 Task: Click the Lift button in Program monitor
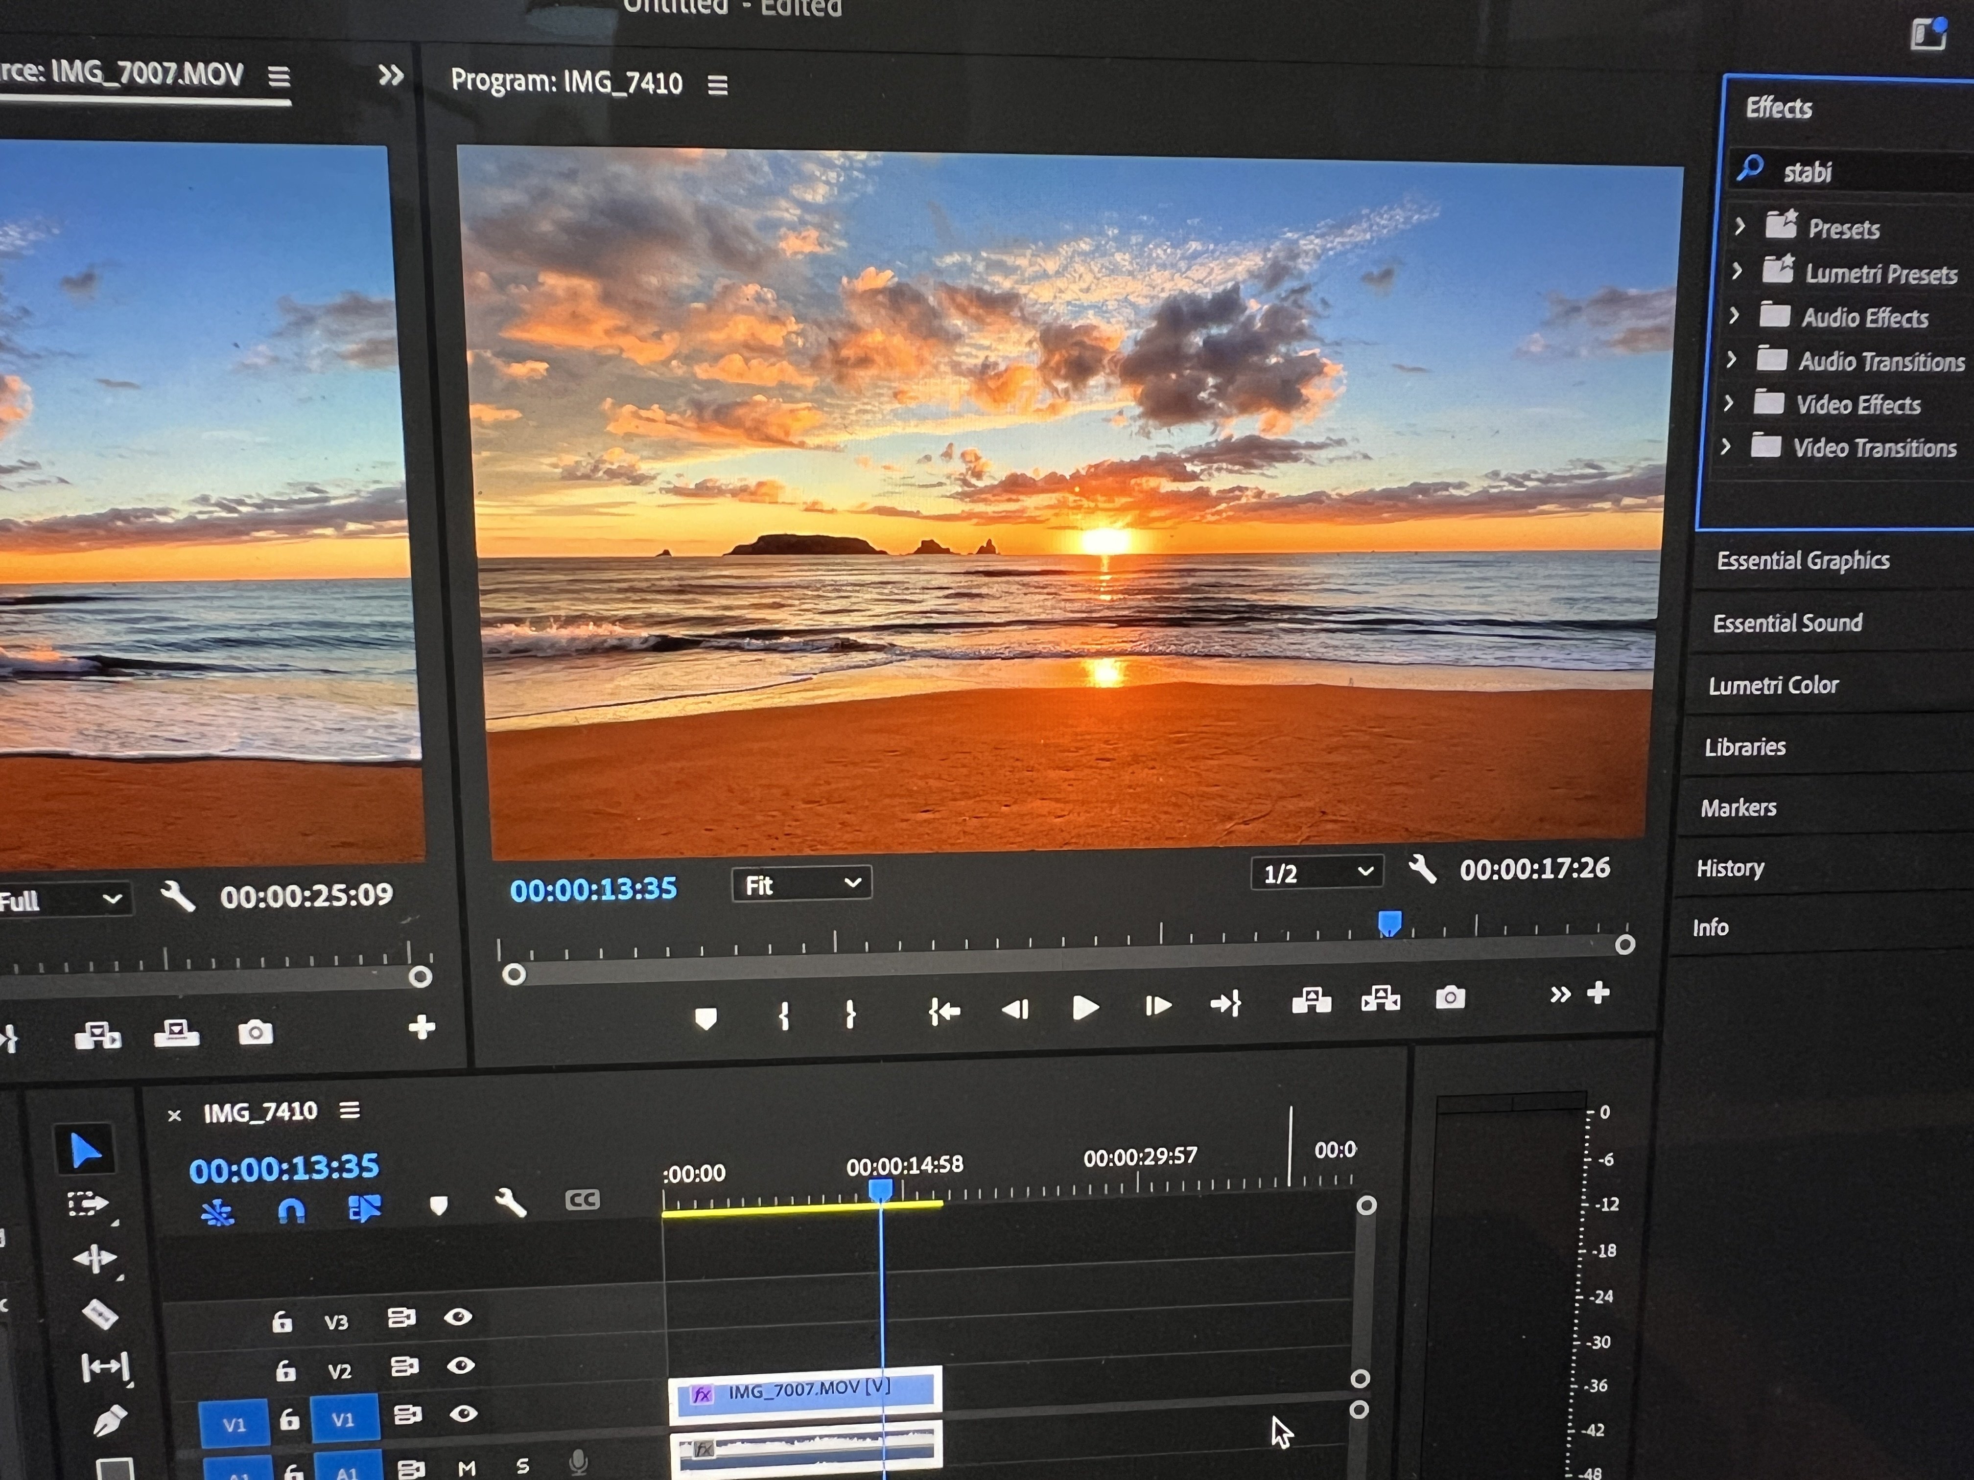pyautogui.click(x=1311, y=1000)
